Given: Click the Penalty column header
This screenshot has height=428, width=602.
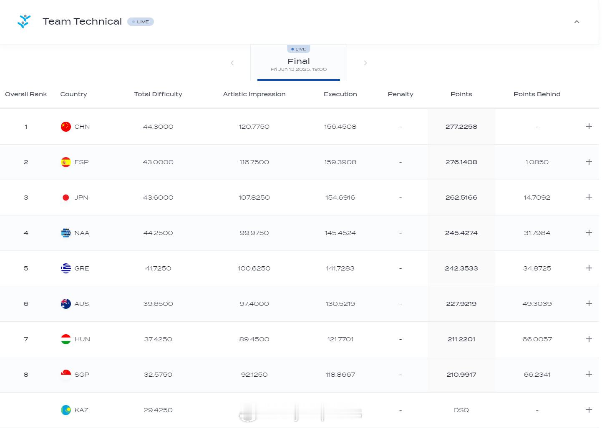Looking at the screenshot, I should [x=400, y=94].
